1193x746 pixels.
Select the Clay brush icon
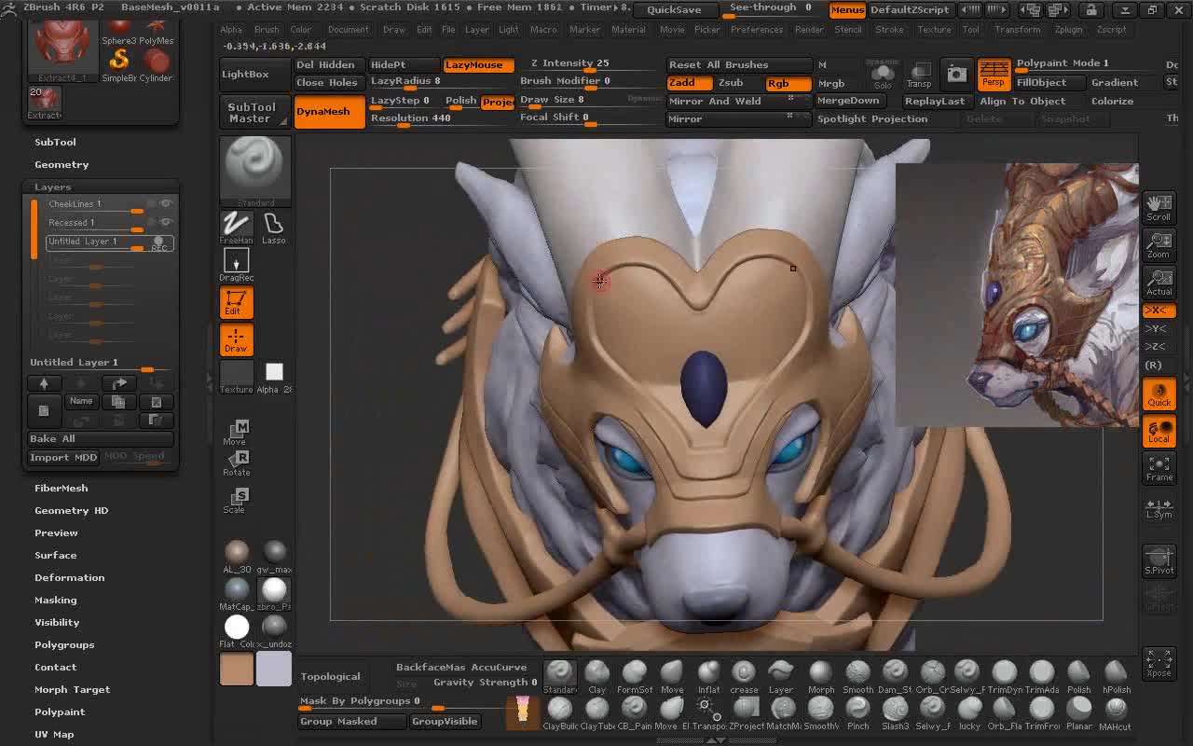(596, 676)
